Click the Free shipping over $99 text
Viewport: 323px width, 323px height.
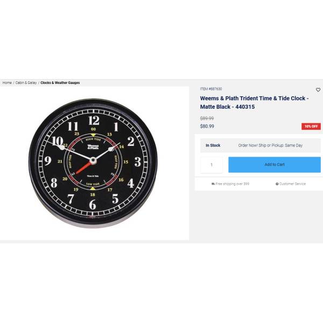point(233,184)
